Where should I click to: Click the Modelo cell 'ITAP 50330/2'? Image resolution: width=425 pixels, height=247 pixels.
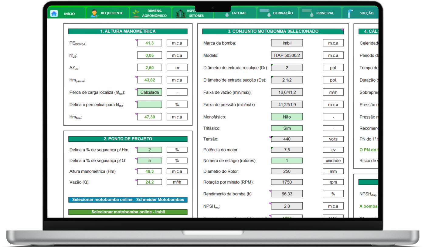(287, 55)
